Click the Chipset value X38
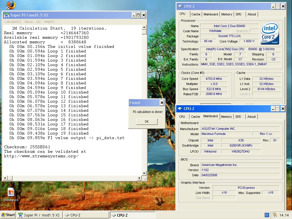292x219 pixels. (x=241, y=140)
